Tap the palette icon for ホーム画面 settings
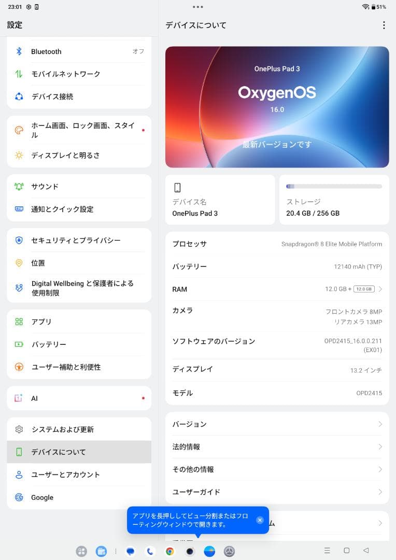 [19, 130]
